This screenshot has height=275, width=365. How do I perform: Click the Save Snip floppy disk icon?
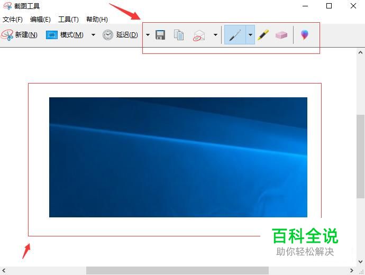pyautogui.click(x=160, y=35)
